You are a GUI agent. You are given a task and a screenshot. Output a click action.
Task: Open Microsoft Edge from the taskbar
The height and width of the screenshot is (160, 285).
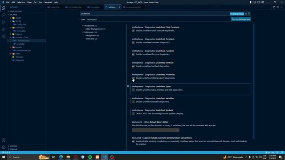61,157
